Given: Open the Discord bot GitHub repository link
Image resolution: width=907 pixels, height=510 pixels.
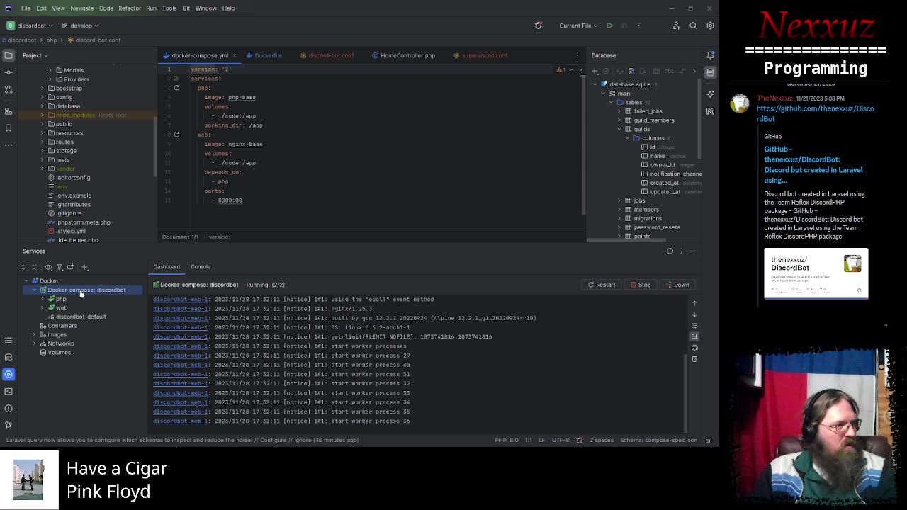Looking at the screenshot, I should click(815, 113).
